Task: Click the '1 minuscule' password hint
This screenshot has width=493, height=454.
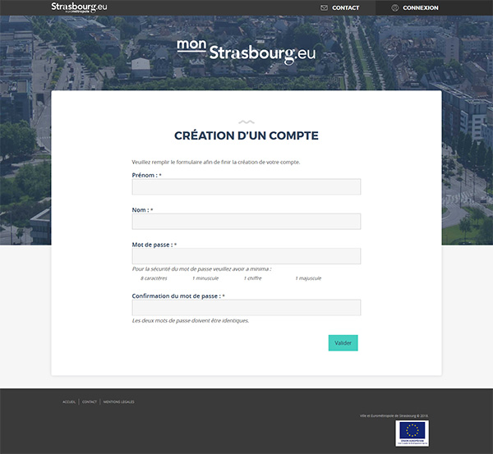Action: [x=205, y=278]
